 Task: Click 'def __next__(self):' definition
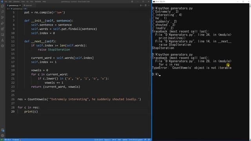pos(40,42)
